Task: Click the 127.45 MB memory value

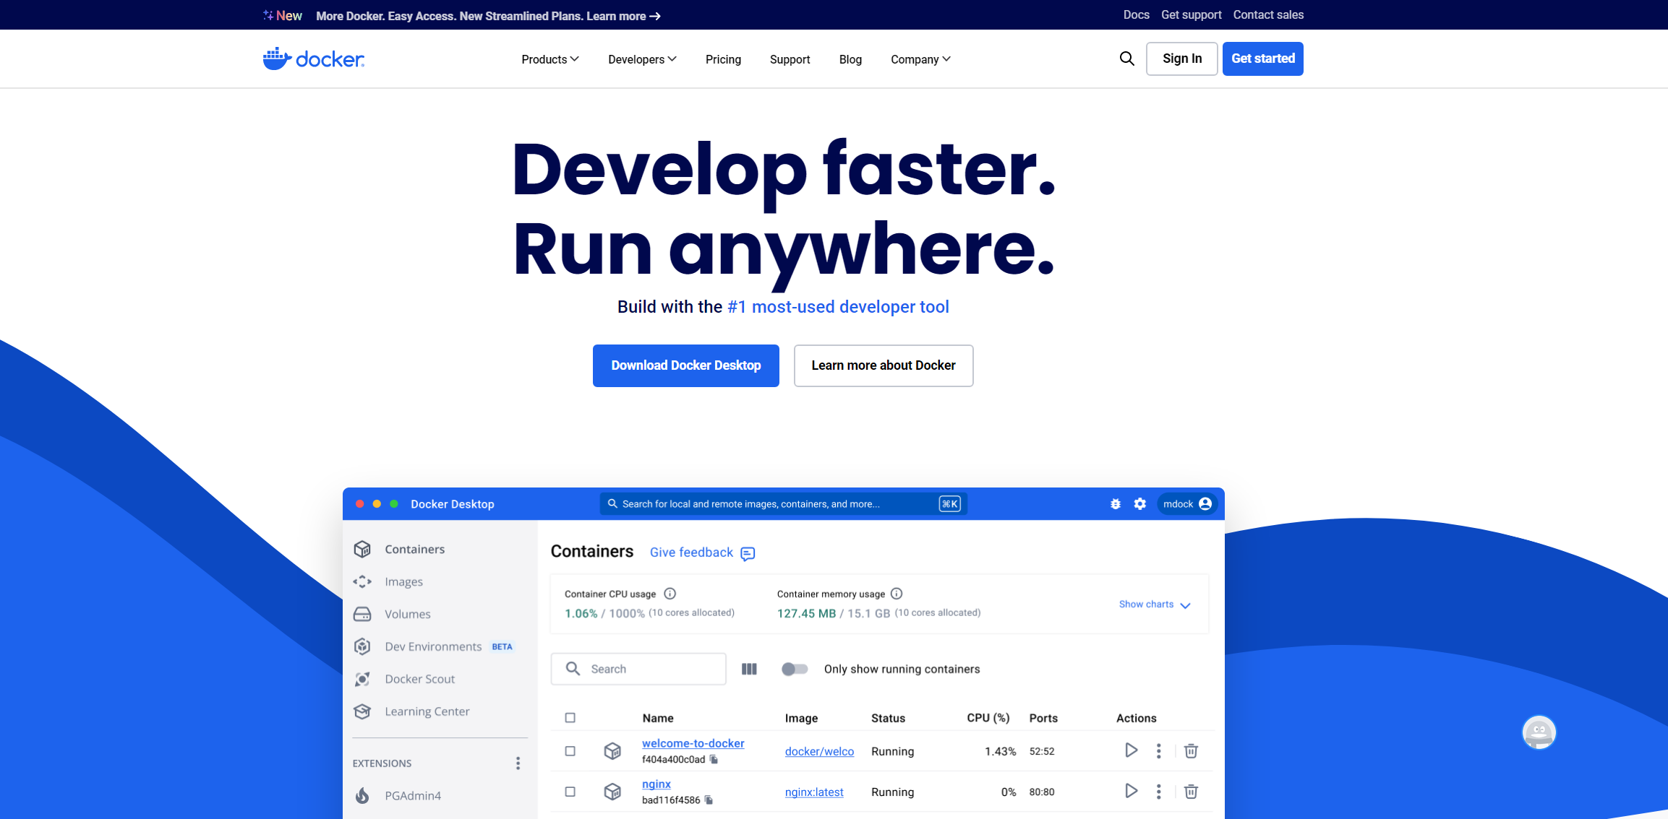Action: (x=806, y=613)
